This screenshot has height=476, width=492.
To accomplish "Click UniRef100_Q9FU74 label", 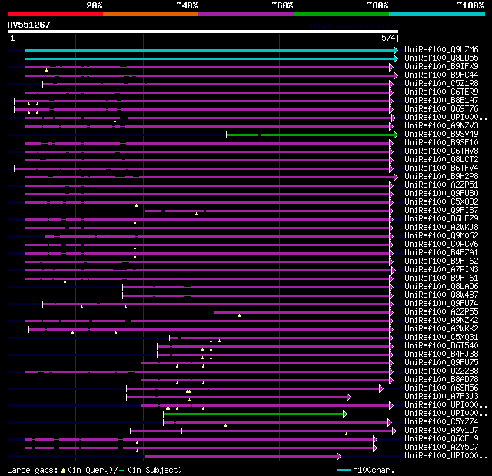I will pyautogui.click(x=441, y=304).
